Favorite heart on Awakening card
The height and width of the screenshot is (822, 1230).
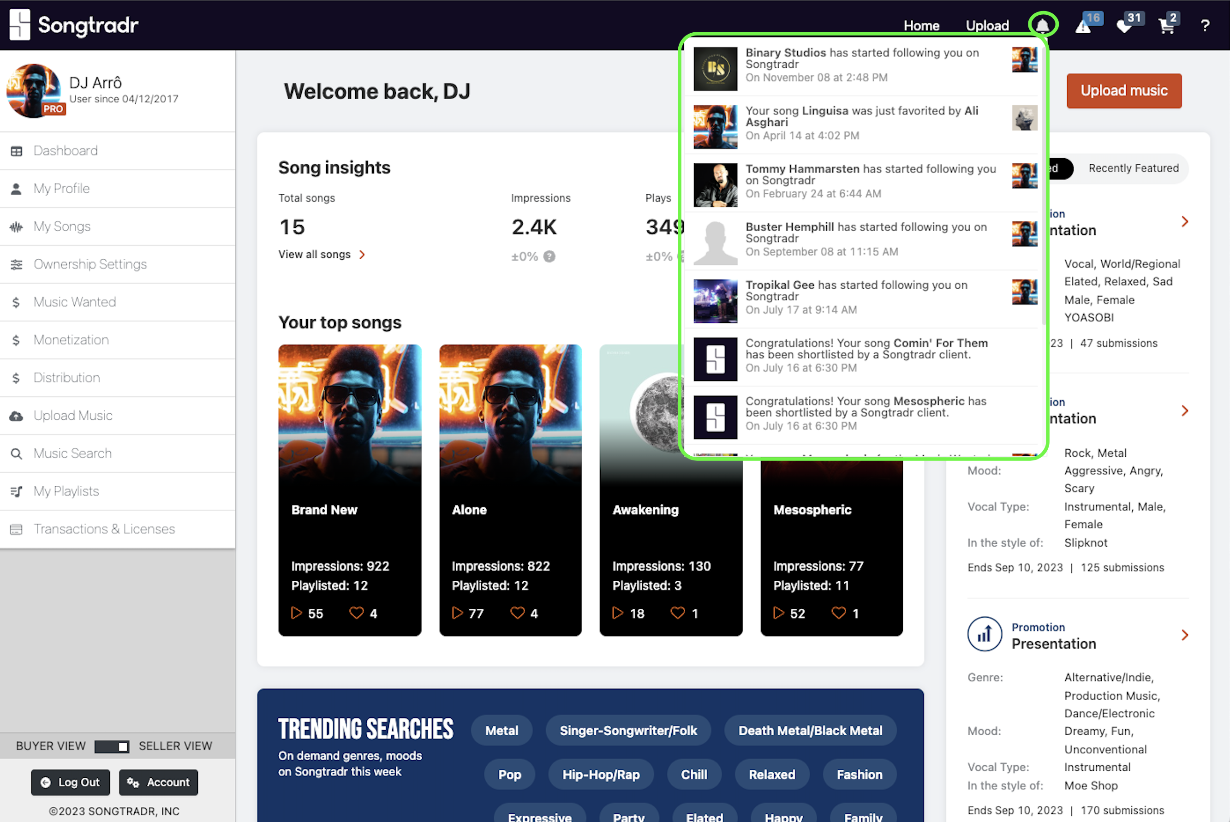pos(678,613)
